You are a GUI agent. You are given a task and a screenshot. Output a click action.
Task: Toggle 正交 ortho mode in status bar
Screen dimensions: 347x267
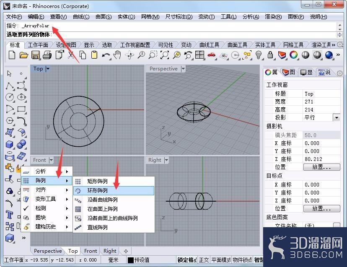204,260
